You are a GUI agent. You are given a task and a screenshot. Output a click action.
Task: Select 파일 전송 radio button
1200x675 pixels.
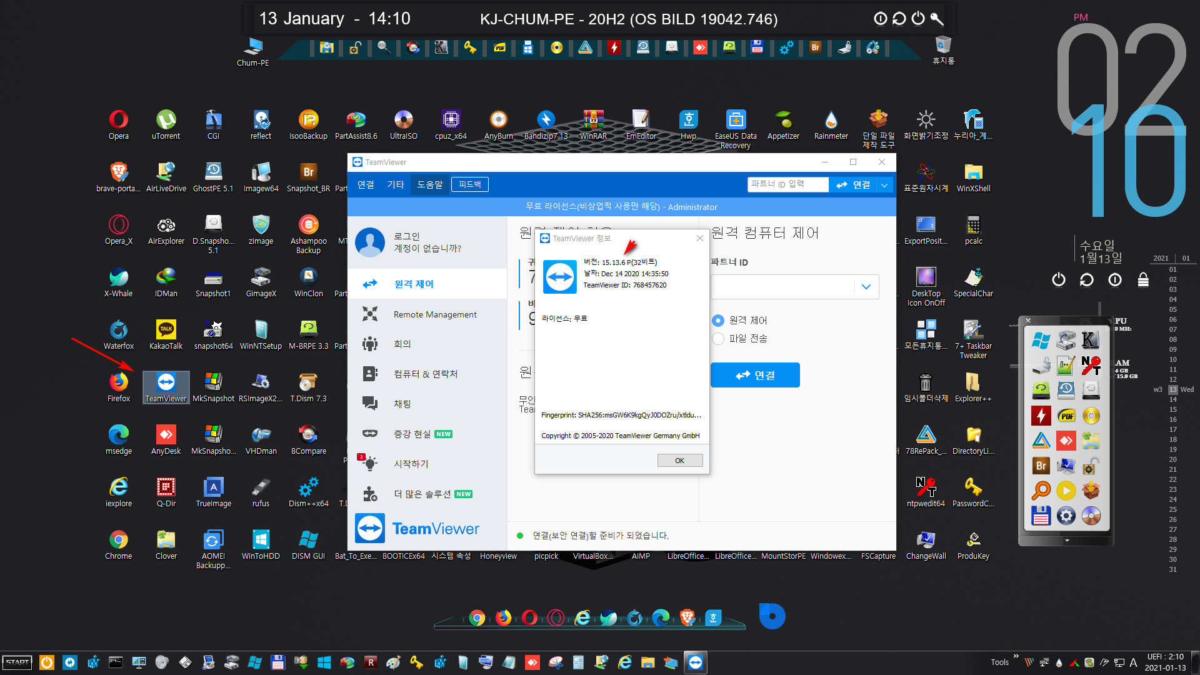click(718, 338)
